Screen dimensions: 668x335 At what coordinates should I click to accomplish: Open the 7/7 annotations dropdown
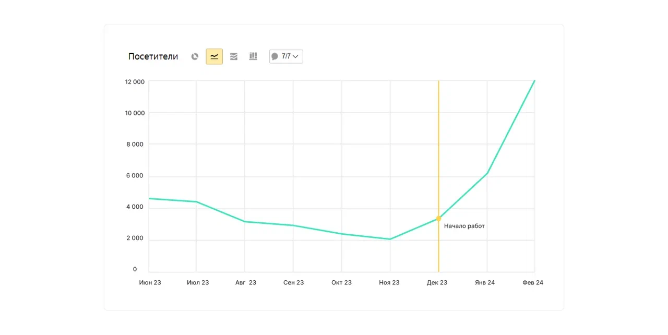pyautogui.click(x=286, y=56)
